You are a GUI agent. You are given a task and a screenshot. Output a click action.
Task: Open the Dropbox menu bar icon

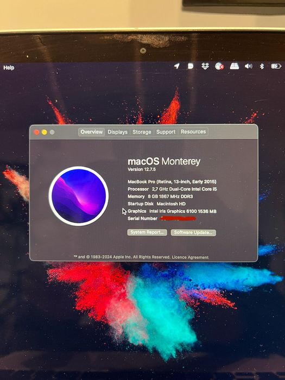click(x=205, y=66)
